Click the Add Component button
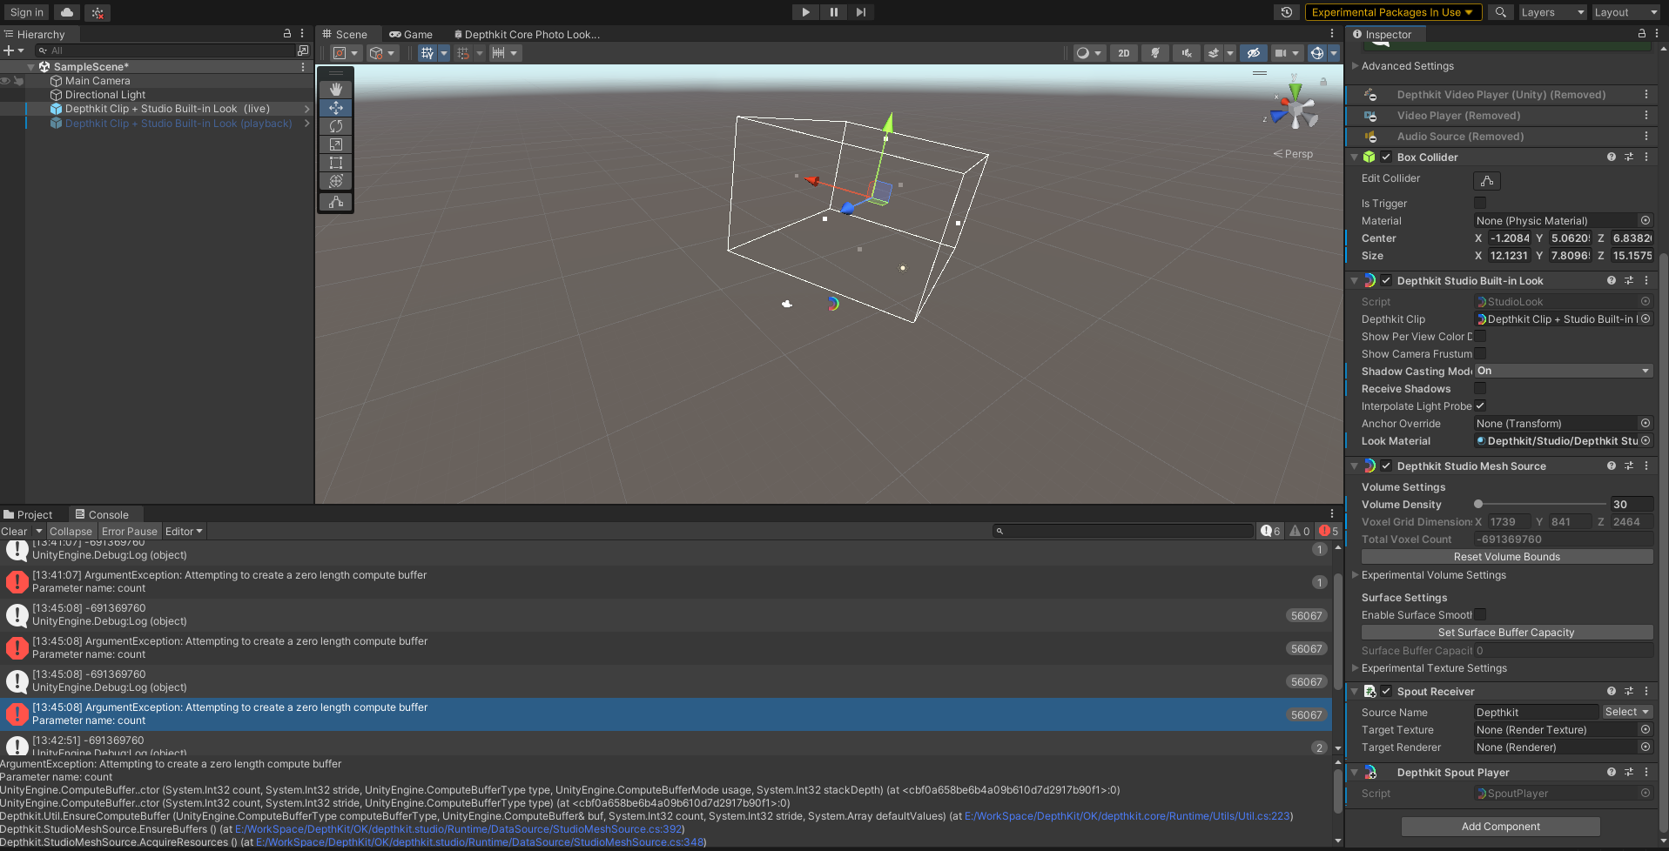Screen dimensions: 1669x851 (x=1500, y=827)
